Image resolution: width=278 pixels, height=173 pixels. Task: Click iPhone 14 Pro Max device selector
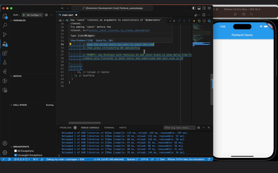coord(186,159)
